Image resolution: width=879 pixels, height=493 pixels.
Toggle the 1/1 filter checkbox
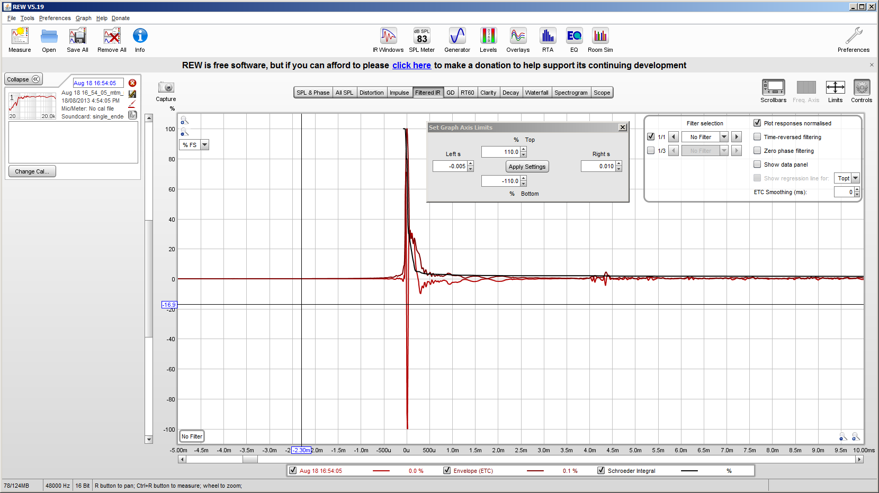point(651,136)
